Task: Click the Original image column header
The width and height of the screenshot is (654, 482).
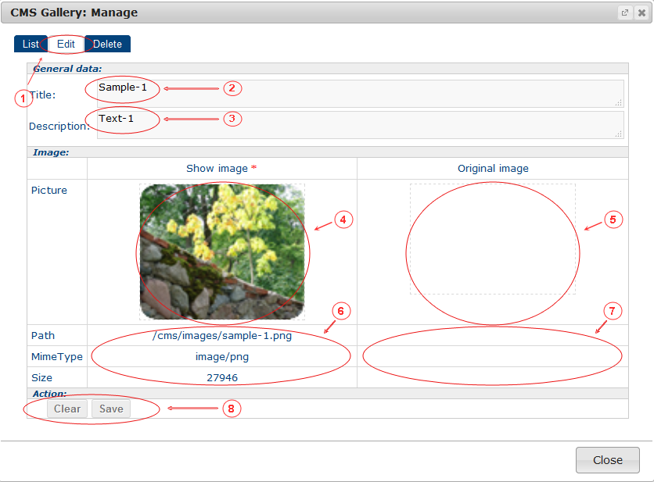Action: (493, 169)
